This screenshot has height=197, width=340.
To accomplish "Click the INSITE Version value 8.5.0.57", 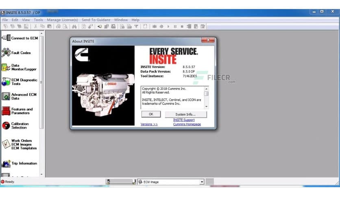I will point(189,67).
